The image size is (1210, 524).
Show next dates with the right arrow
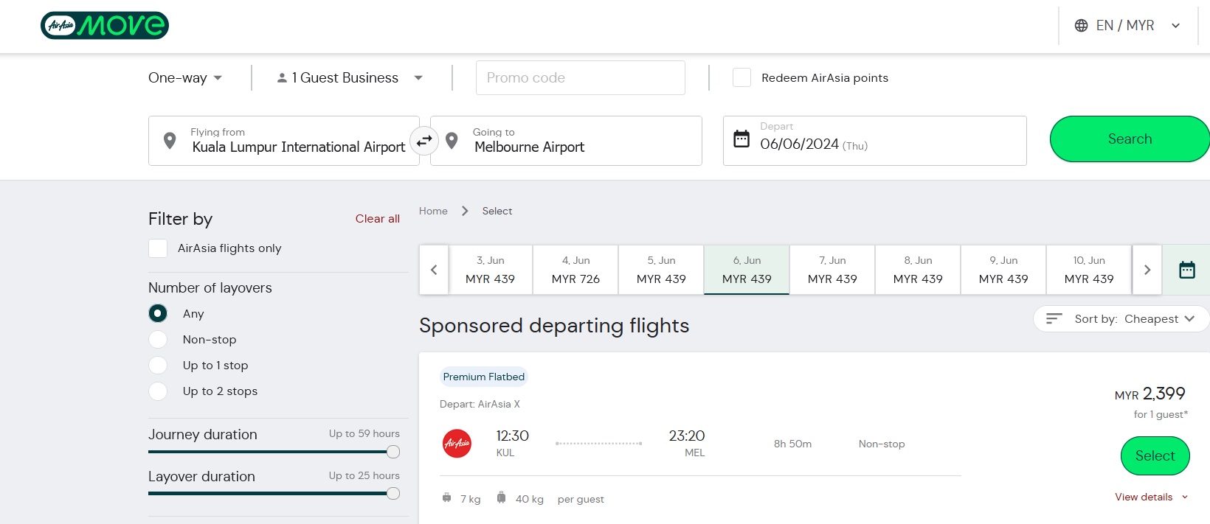click(x=1147, y=270)
